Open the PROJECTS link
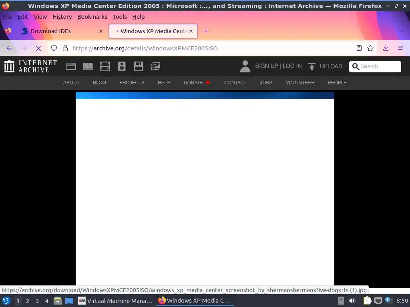The width and height of the screenshot is (410, 307). [132, 83]
